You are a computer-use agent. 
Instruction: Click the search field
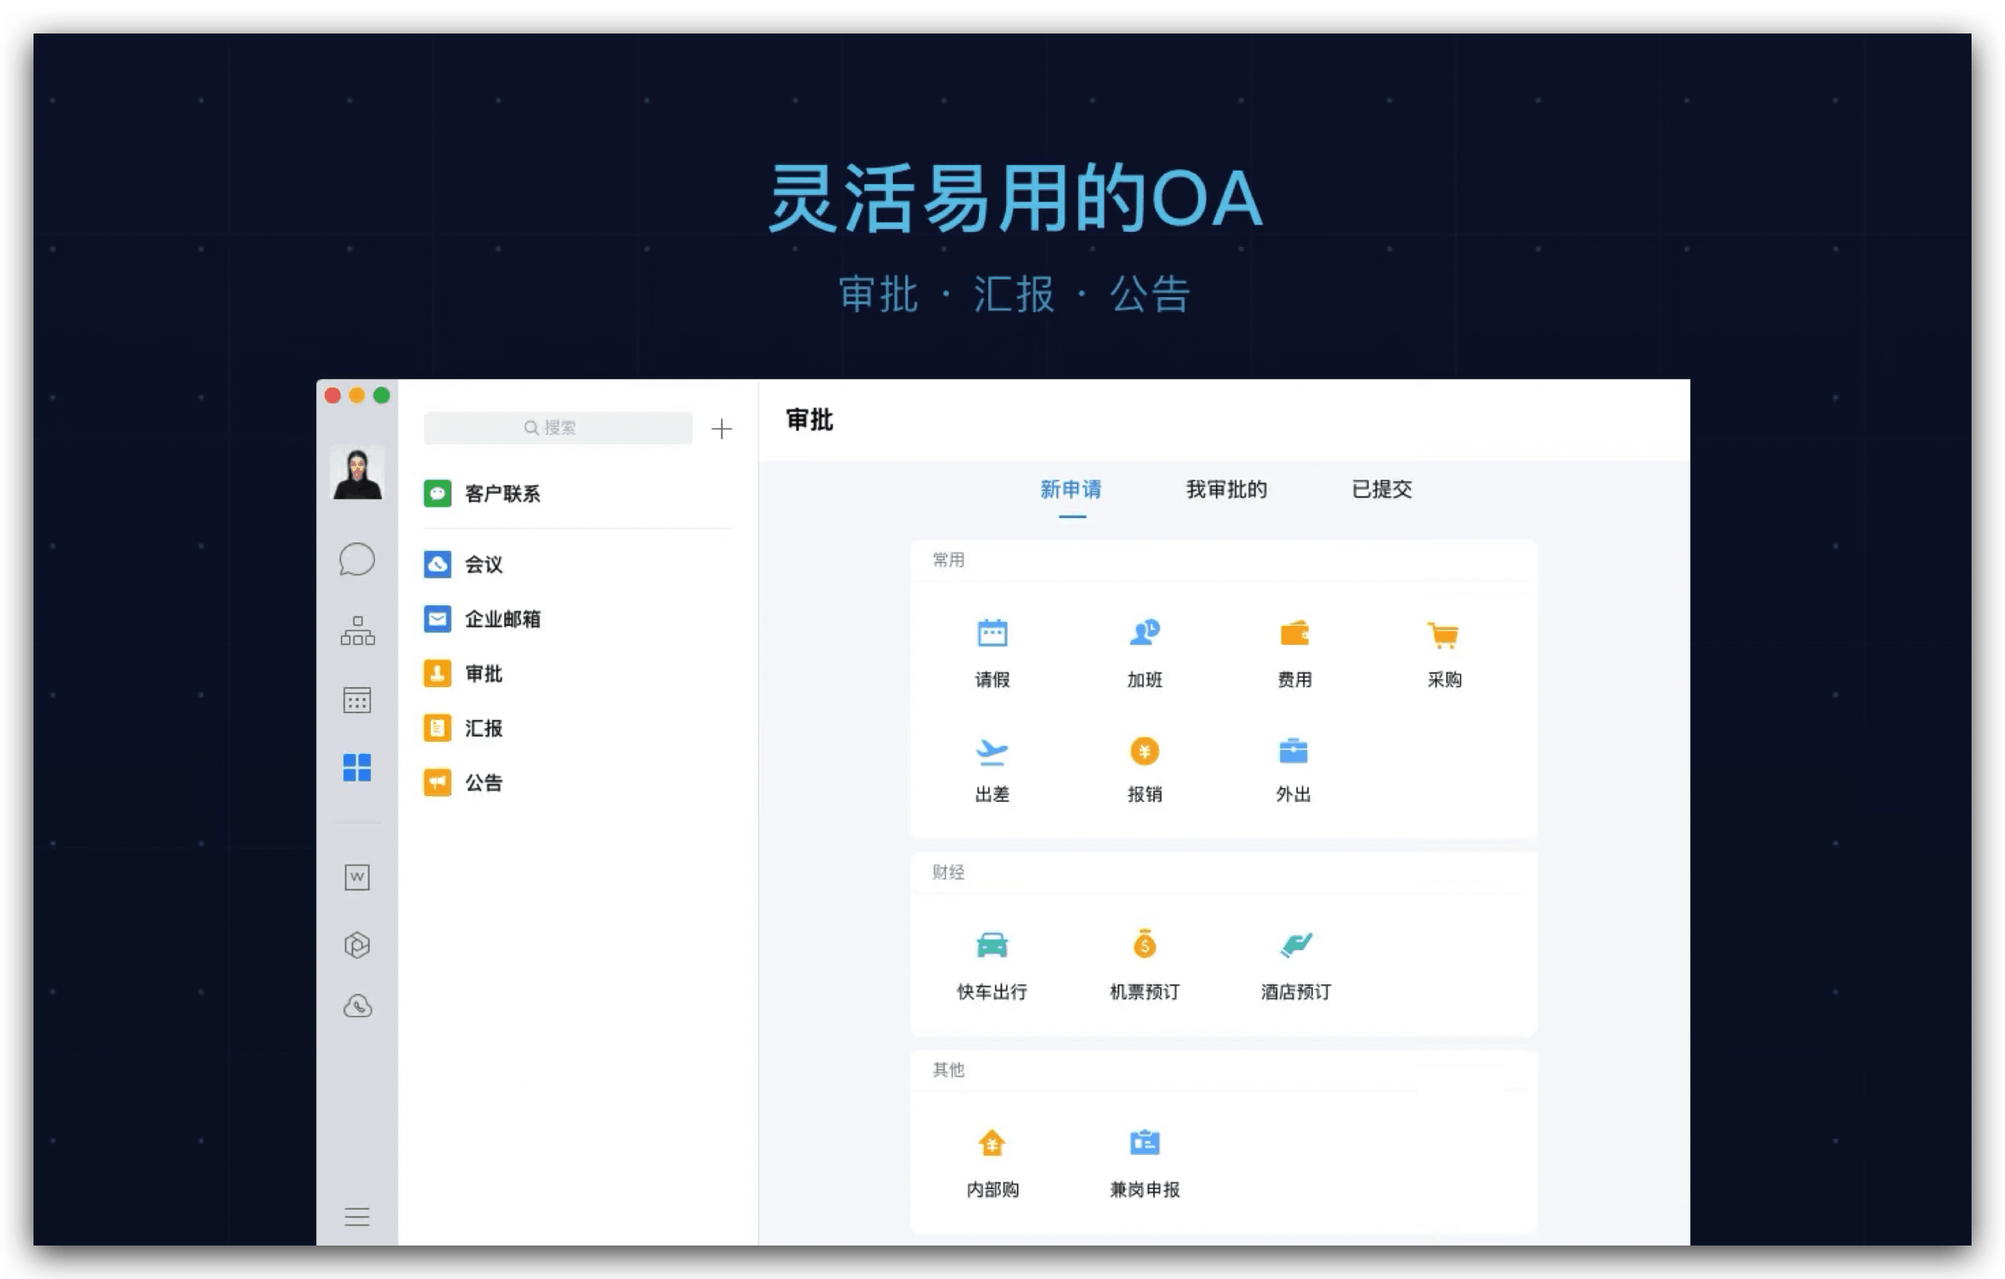point(558,428)
